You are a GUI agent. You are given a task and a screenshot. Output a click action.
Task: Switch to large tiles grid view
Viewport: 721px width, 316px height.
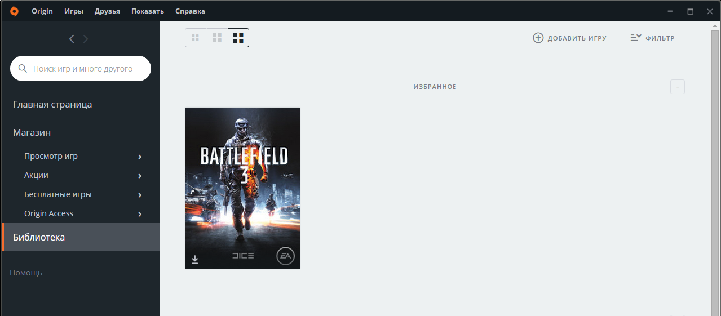coord(238,38)
